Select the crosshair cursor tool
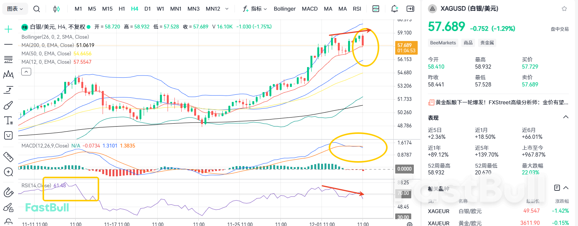 [x=8, y=28]
